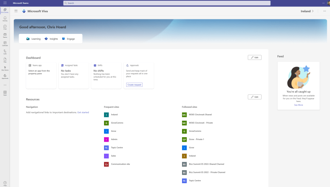
Task: Open Topic Centre under Followed sites
Action: [195, 181]
